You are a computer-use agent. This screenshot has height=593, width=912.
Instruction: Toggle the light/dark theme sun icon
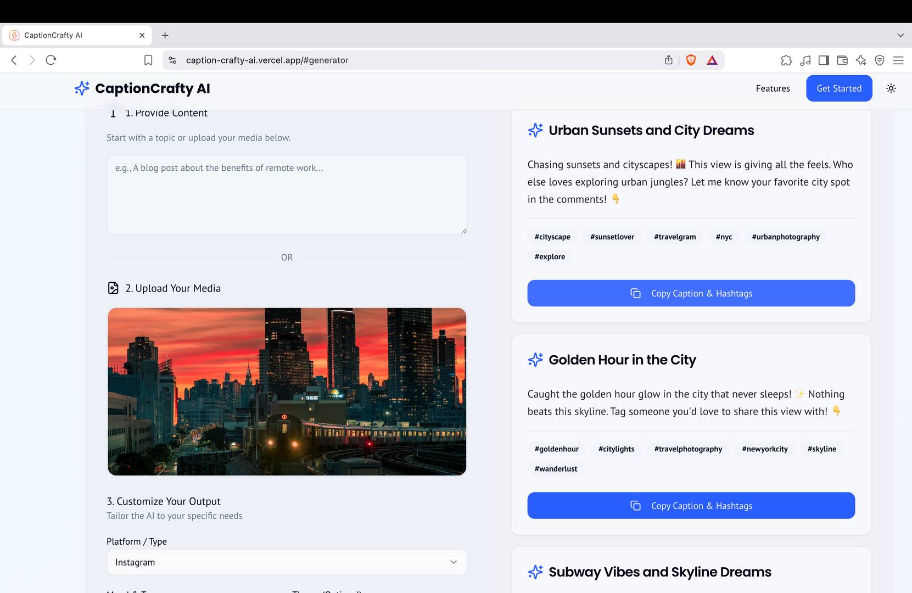[x=891, y=88]
